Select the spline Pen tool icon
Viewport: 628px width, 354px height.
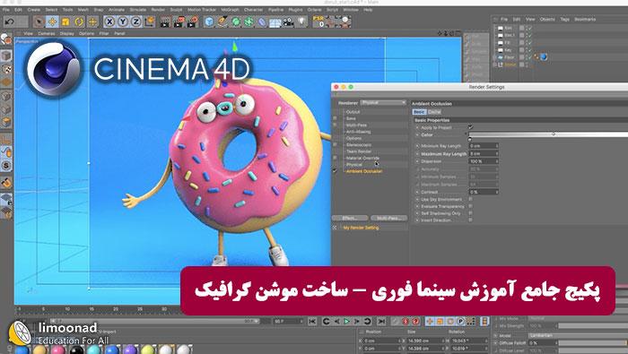pyautogui.click(x=222, y=22)
